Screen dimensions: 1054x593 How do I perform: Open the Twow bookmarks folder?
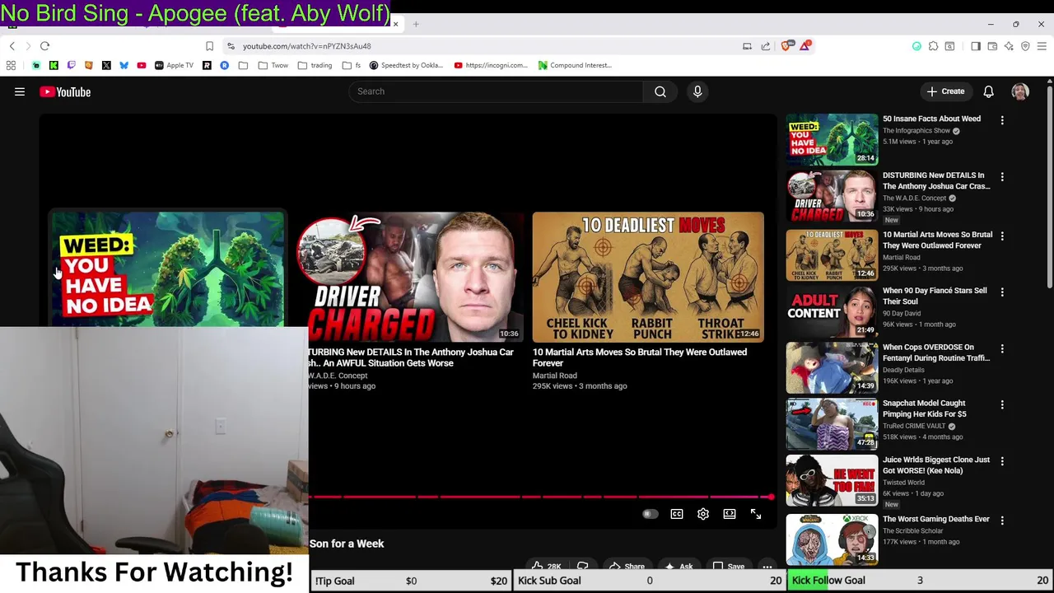272,65
